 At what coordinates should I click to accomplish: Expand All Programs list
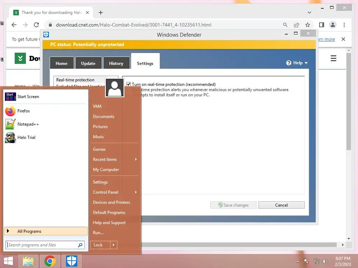46,231
